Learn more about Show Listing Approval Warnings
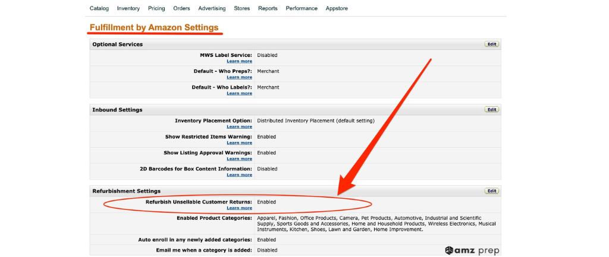The width and height of the screenshot is (609, 257). point(239,158)
